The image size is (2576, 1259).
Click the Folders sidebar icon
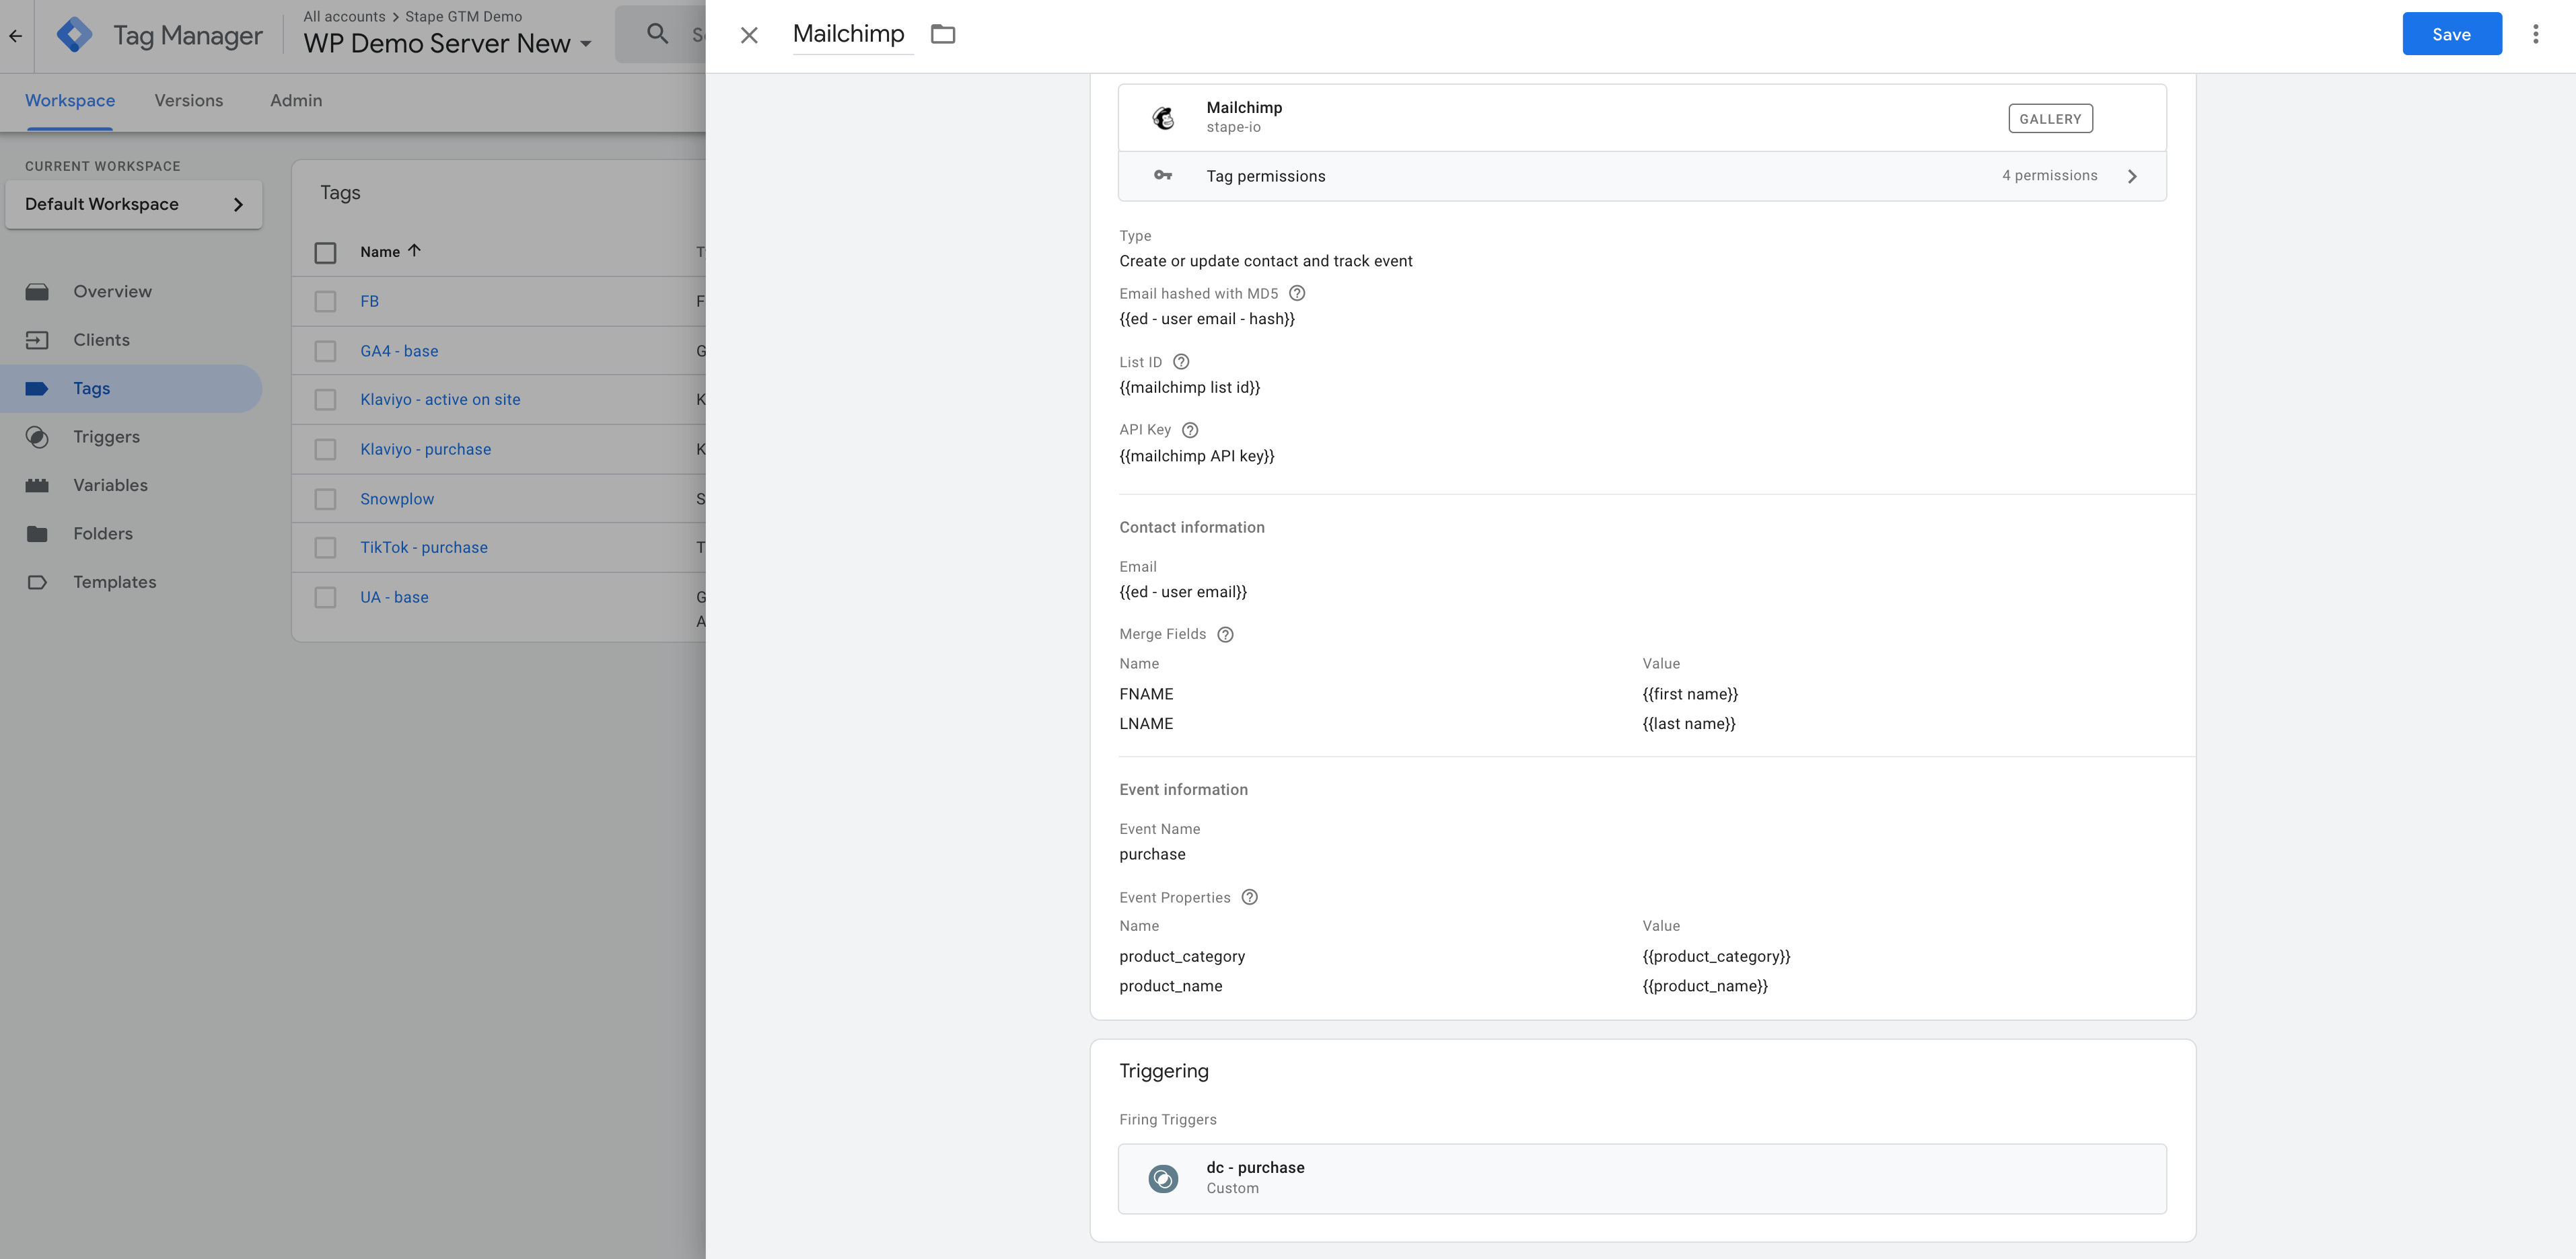click(37, 533)
